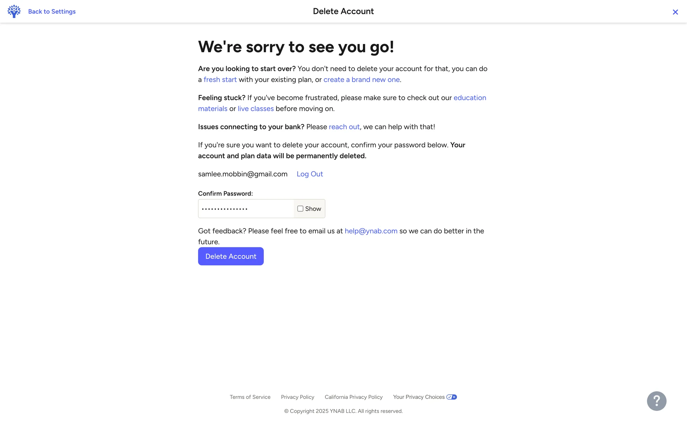Click the Confirm Password input field
Viewport: 687px width, 429px height.
click(246, 209)
